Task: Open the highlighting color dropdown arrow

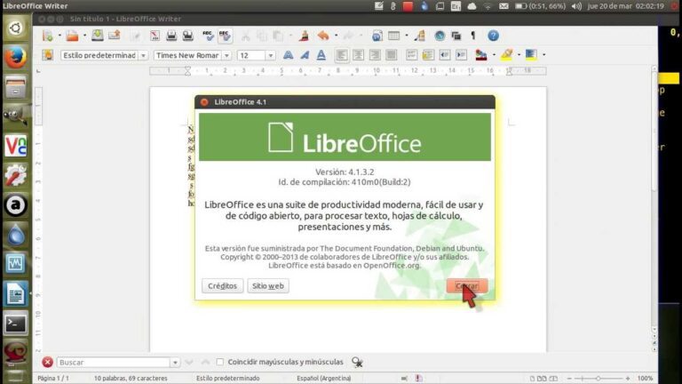Action: coord(519,55)
